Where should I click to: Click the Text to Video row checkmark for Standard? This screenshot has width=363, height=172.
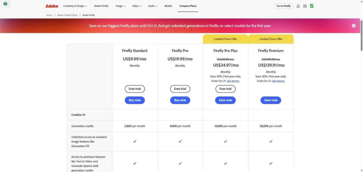click(135, 164)
